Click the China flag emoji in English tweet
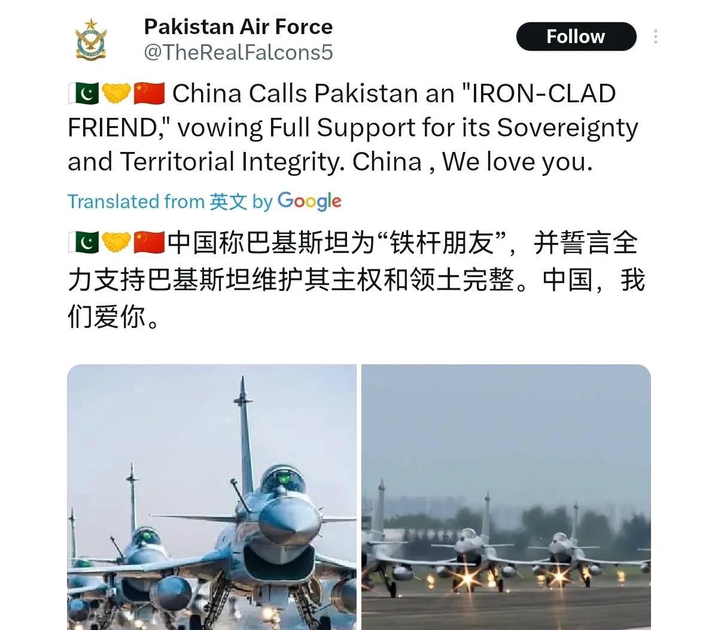The height and width of the screenshot is (630, 718). click(x=149, y=94)
